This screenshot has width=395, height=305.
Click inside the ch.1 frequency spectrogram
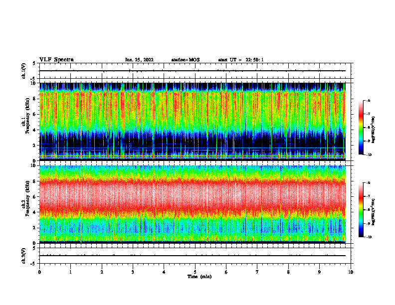(x=193, y=122)
